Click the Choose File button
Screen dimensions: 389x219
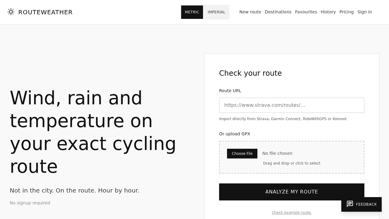242,154
